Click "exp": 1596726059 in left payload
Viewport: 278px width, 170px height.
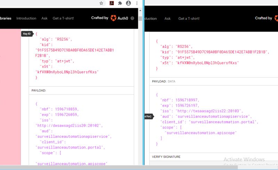click(59, 115)
